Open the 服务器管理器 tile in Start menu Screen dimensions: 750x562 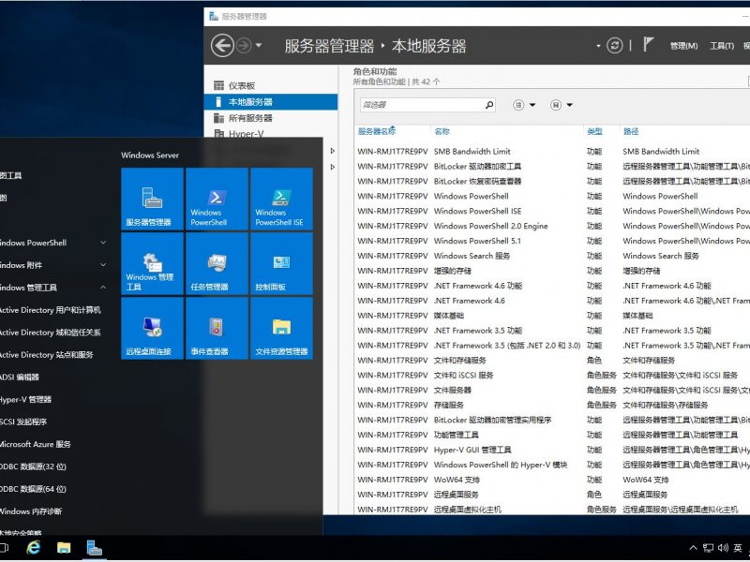coord(152,199)
